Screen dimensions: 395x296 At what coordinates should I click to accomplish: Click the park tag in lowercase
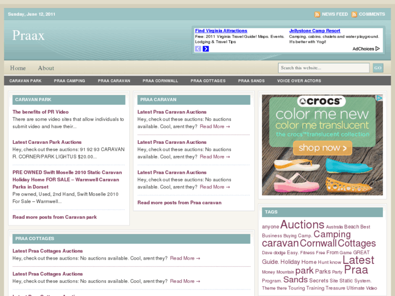click(x=304, y=271)
